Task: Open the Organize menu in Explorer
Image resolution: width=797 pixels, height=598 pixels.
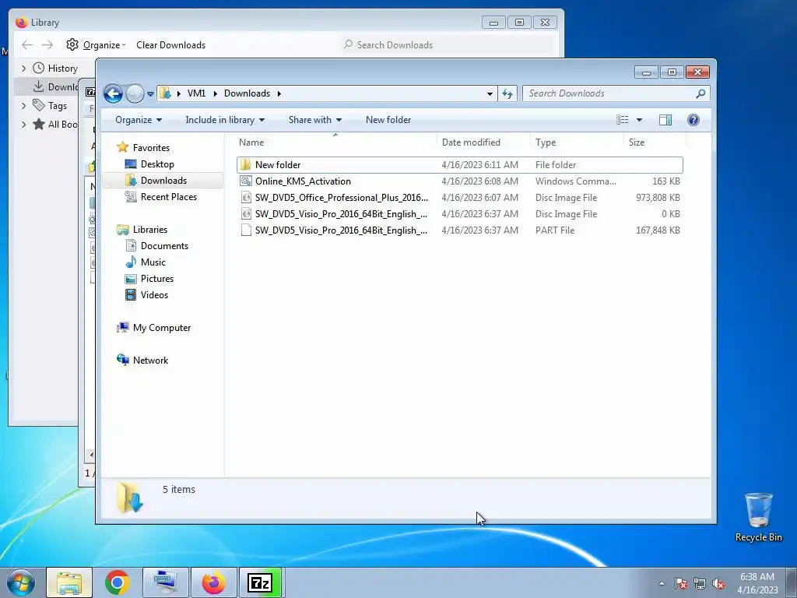Action: [139, 120]
